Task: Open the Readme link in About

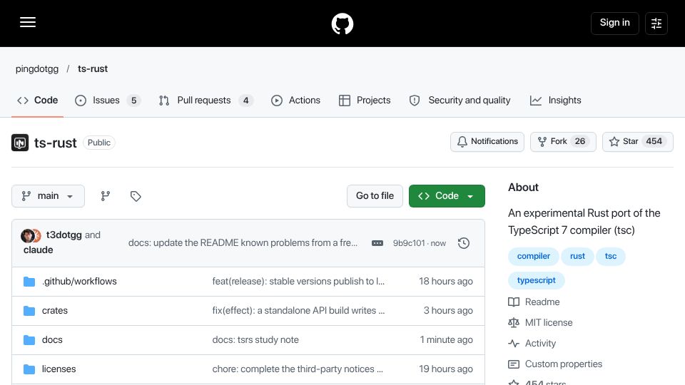Action: click(534, 302)
